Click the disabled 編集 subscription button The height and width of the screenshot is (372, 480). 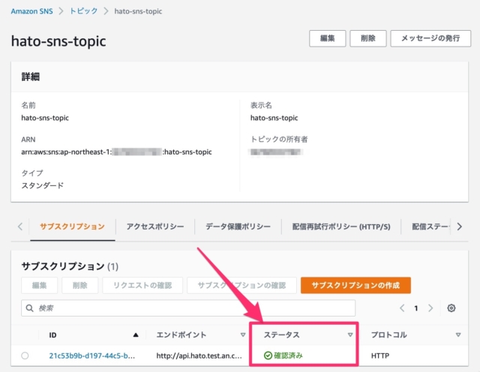[39, 285]
